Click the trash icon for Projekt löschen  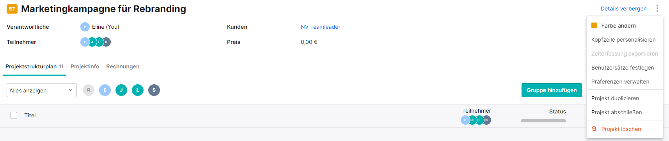click(x=594, y=129)
